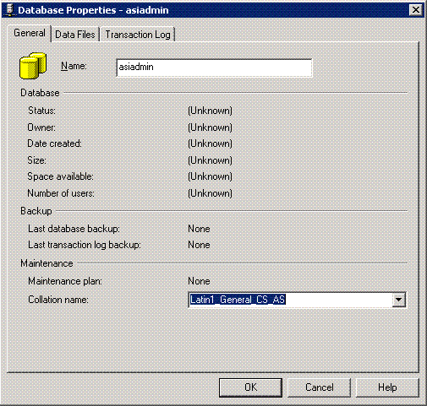Click the Last transaction log backup None value

tap(199, 245)
